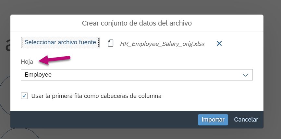The width and height of the screenshot is (281, 139).
Task: Click the cut-off large letter behind the dialog
Action: pyautogui.click(x=7, y=45)
